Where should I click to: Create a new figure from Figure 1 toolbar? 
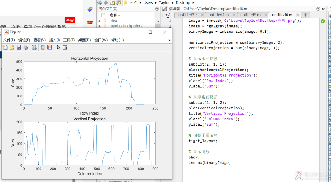coord(5,47)
